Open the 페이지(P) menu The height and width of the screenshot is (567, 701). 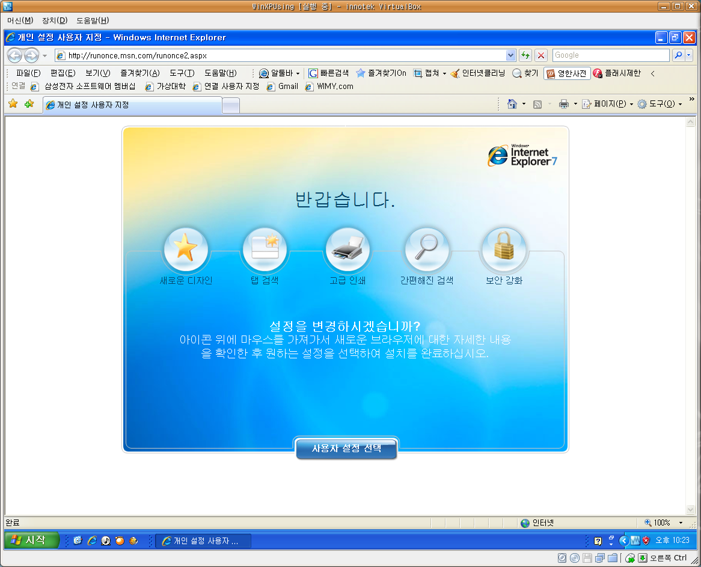(x=608, y=104)
